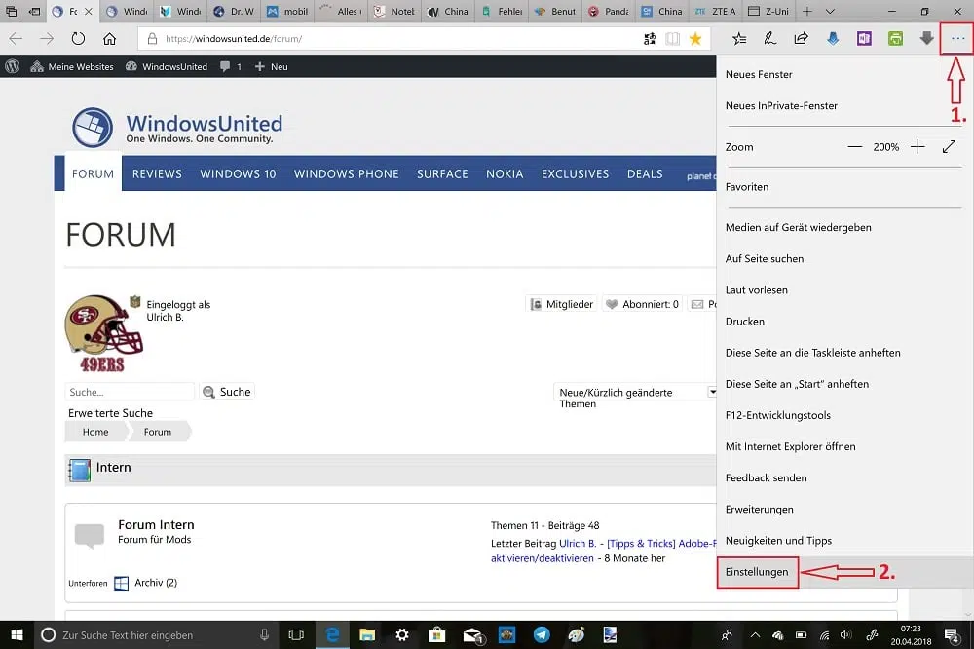Click the WindowsUnited round logo
The image size is (974, 649).
point(93,128)
